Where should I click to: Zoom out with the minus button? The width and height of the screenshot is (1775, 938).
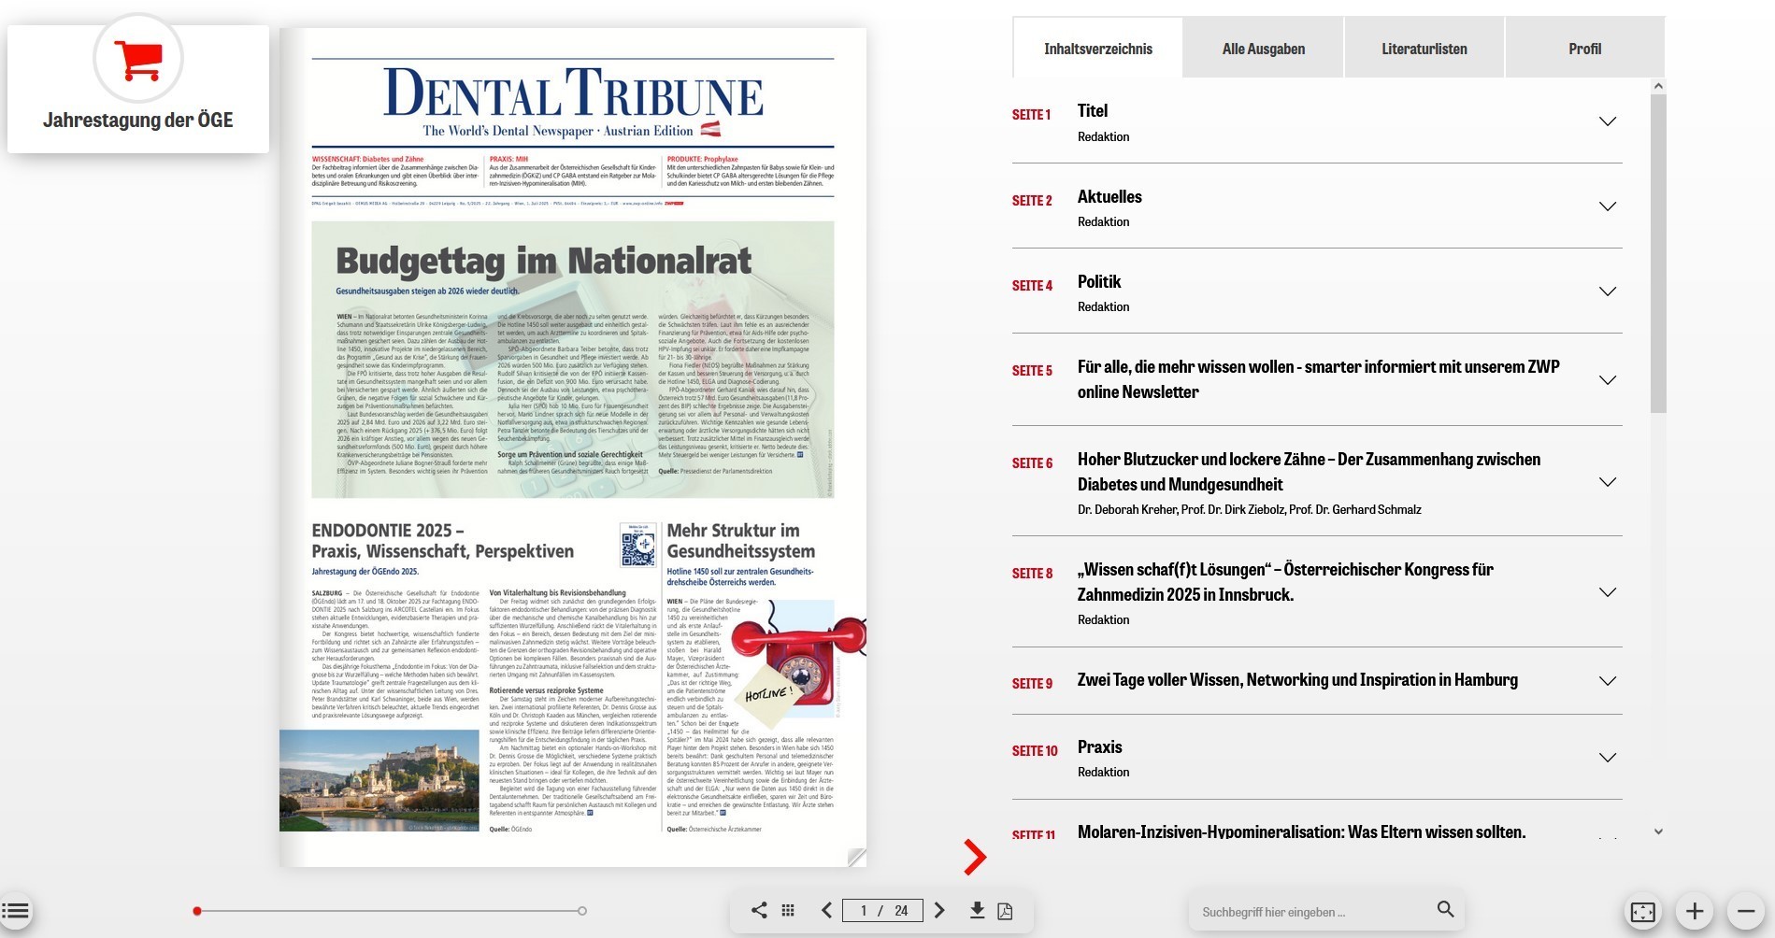[1746, 911]
